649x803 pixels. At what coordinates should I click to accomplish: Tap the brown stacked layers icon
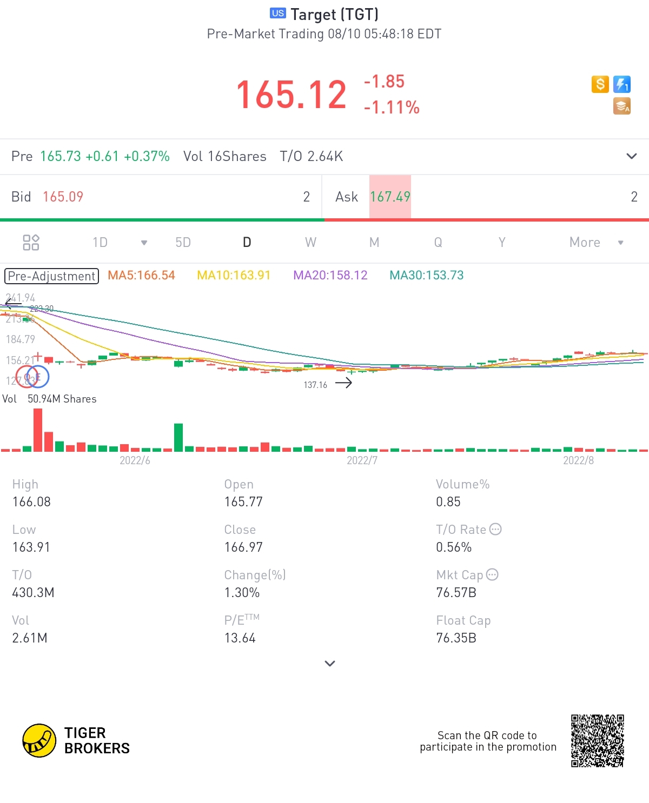coord(622,106)
